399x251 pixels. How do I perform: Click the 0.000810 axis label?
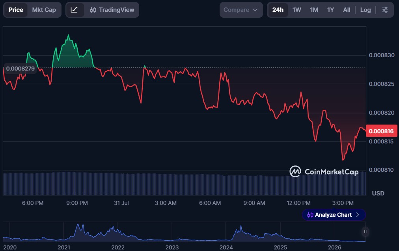tap(381, 170)
